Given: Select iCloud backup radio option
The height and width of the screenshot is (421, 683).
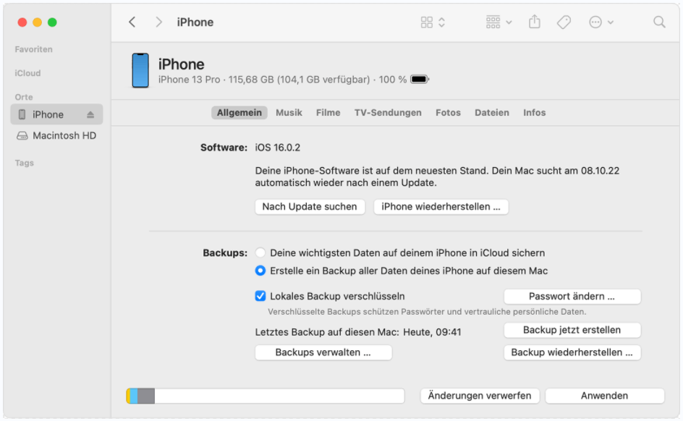Looking at the screenshot, I should tap(260, 253).
